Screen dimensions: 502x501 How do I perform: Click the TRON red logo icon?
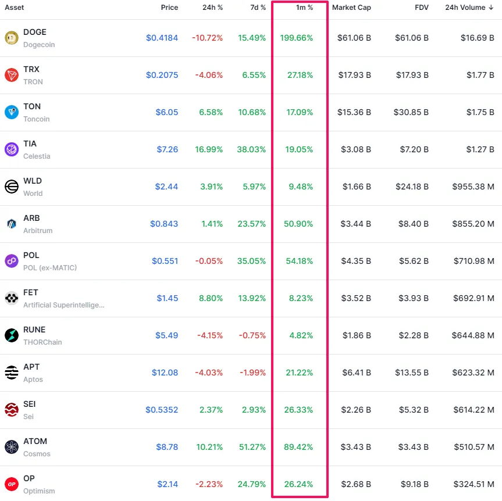click(x=12, y=75)
